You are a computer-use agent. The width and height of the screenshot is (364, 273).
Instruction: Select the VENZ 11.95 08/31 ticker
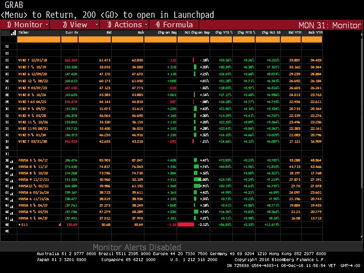coord(33,129)
